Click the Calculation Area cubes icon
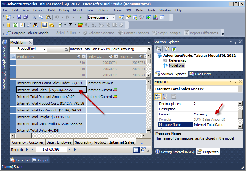246x171 pixels. click(x=51, y=25)
